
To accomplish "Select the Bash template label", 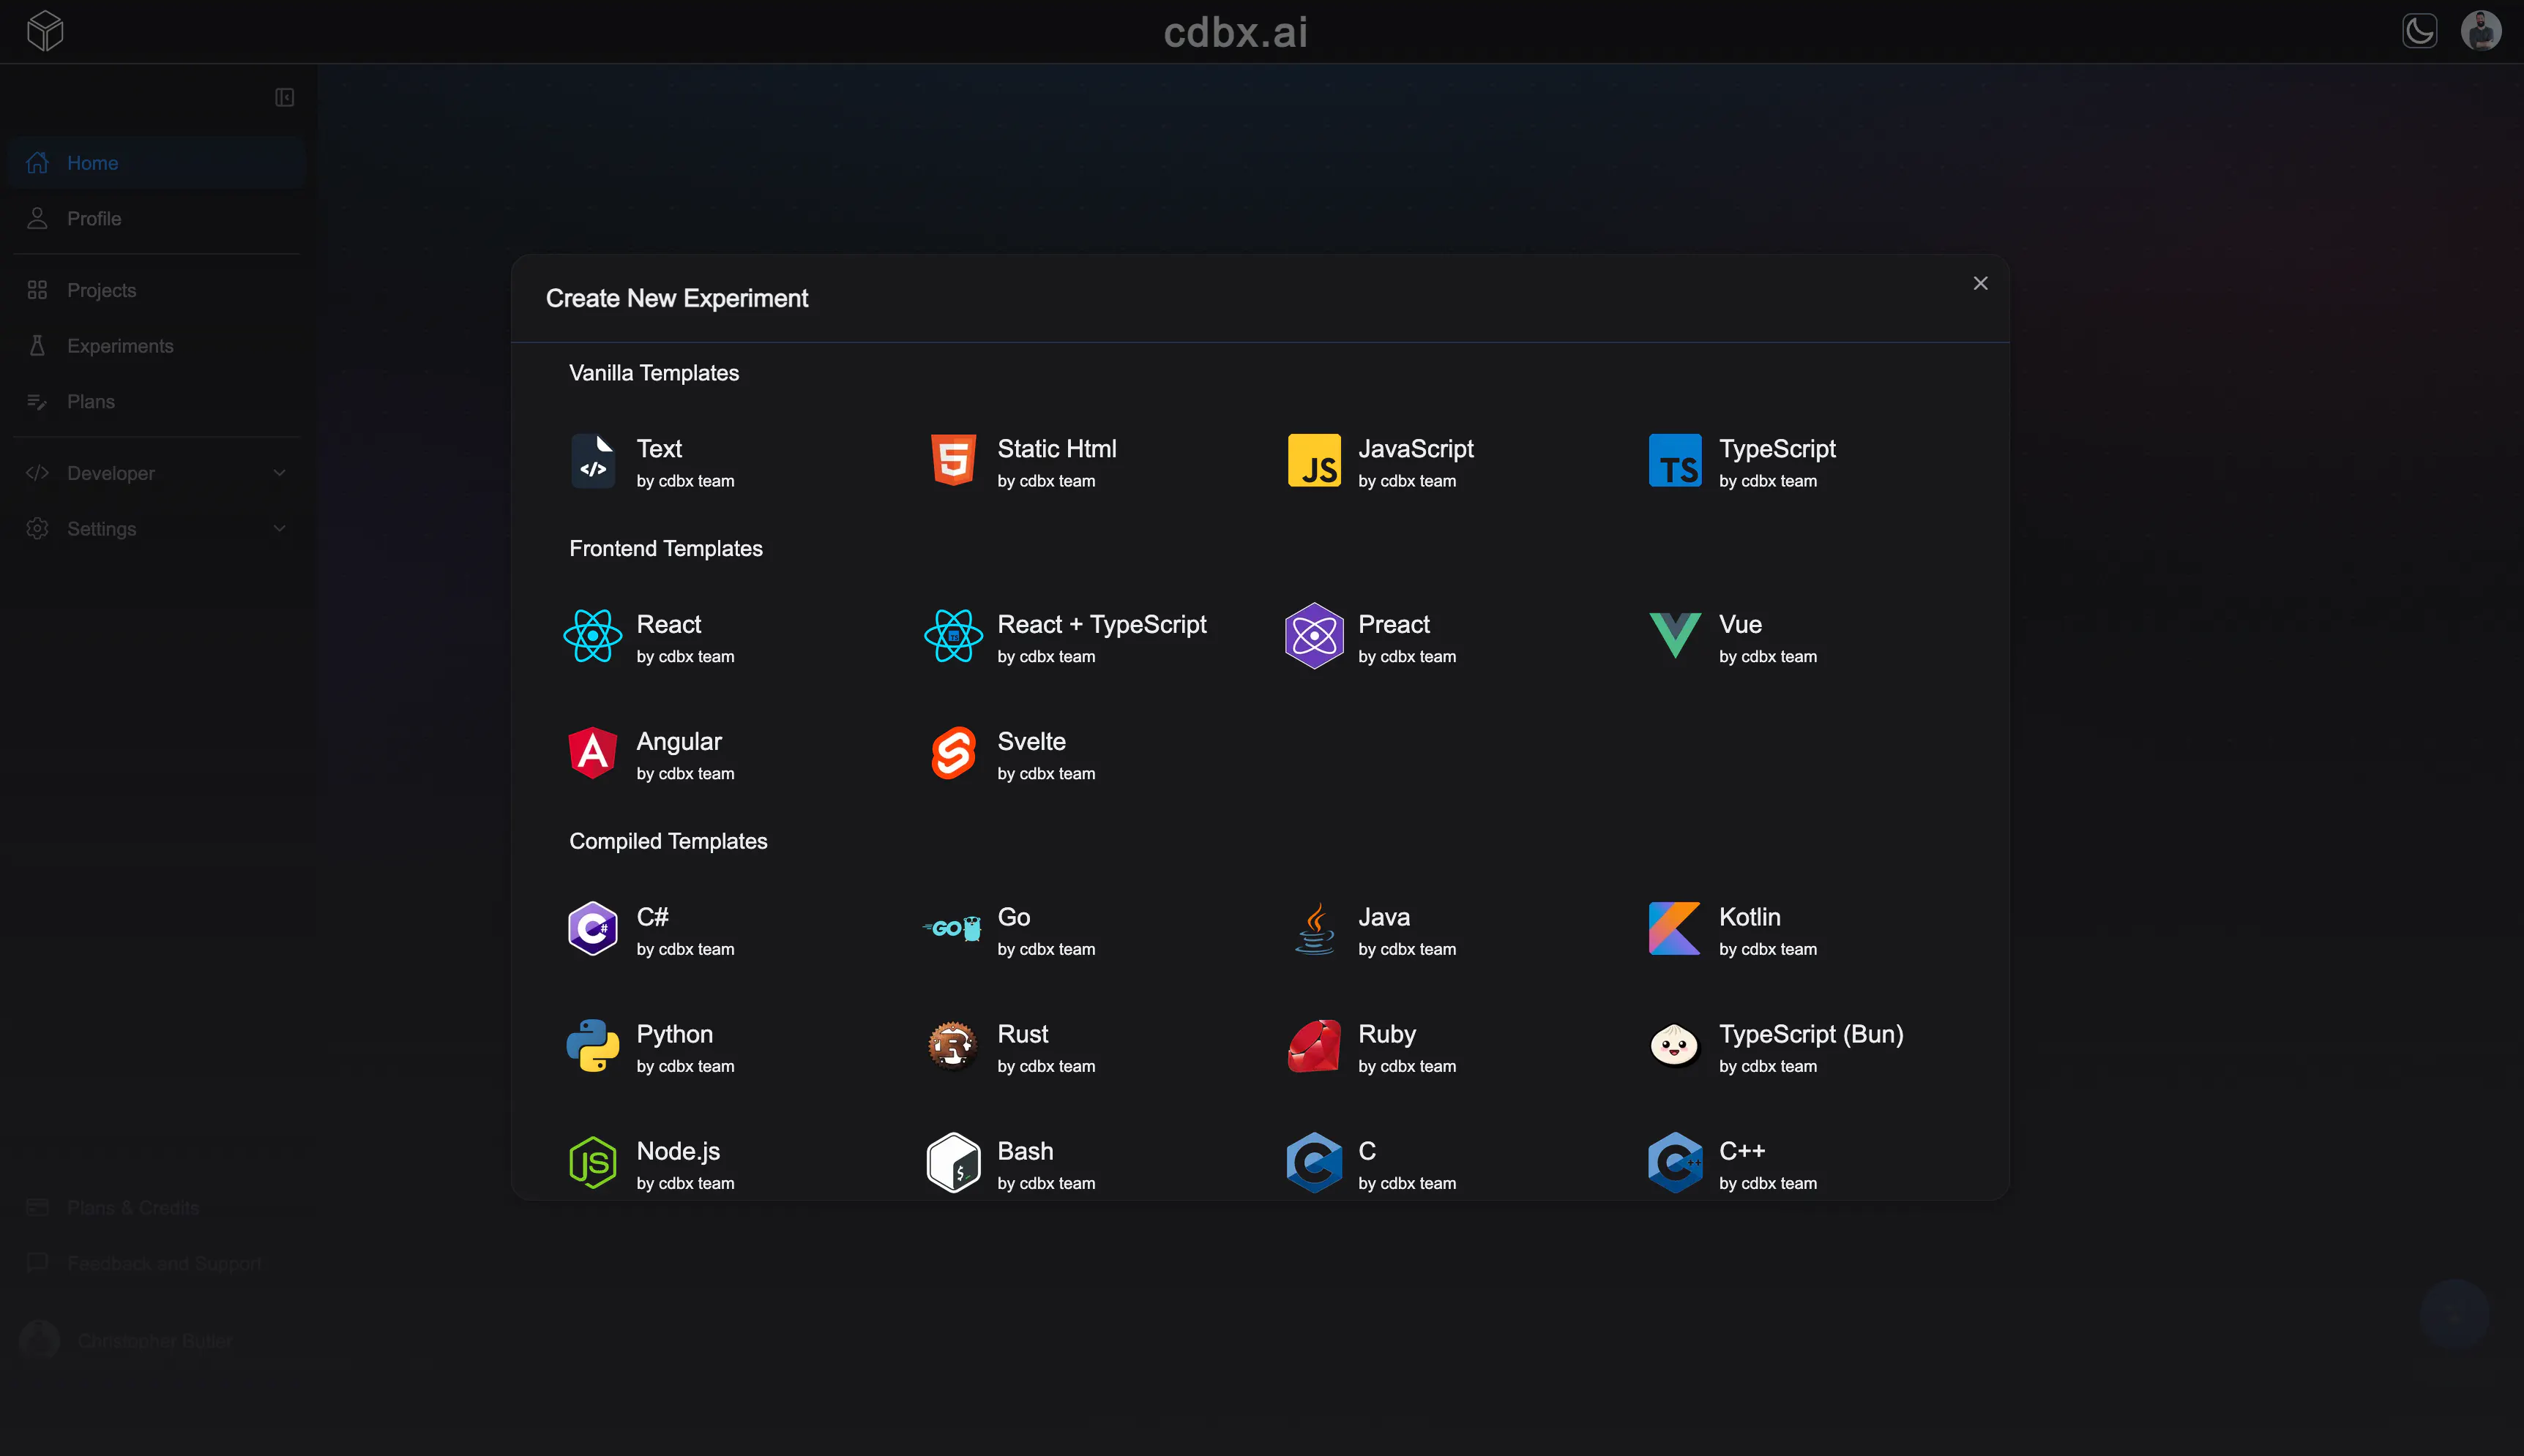I will [x=1026, y=1152].
